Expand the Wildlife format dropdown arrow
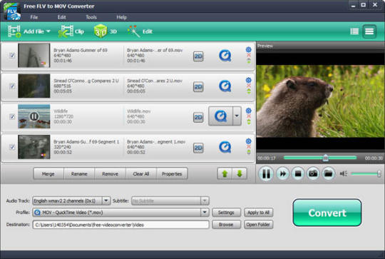The width and height of the screenshot is (385, 259). pos(237,116)
